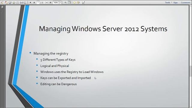Click the fit one full page icon
The width and height of the screenshot is (192, 108).
point(69,2)
